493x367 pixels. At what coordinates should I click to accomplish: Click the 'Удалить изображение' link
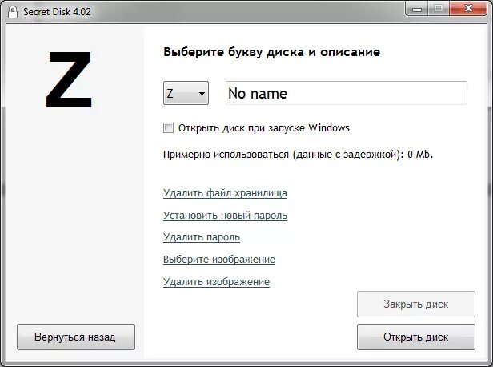(216, 282)
